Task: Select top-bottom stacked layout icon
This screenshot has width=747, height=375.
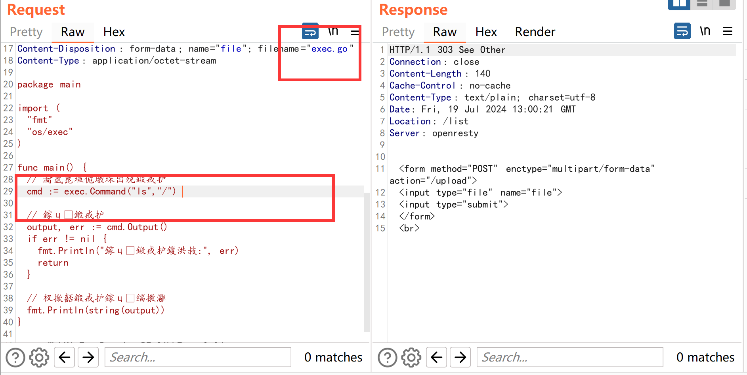Action: (x=702, y=4)
